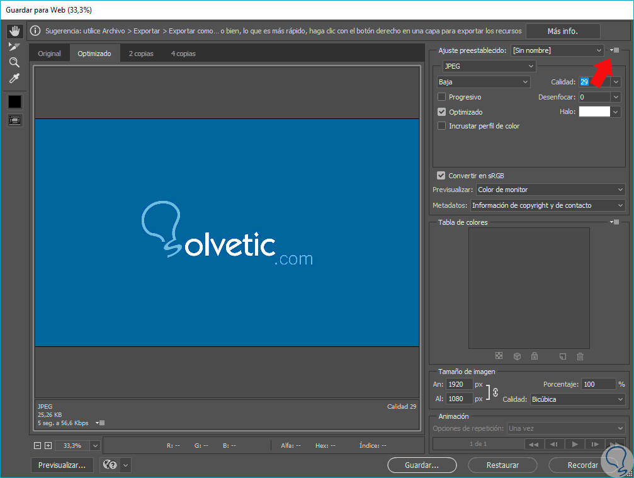Select the Hand tool
The width and height of the screenshot is (634, 478).
14,31
